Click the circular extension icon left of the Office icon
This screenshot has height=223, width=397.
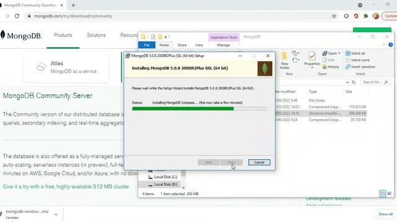[346, 16]
